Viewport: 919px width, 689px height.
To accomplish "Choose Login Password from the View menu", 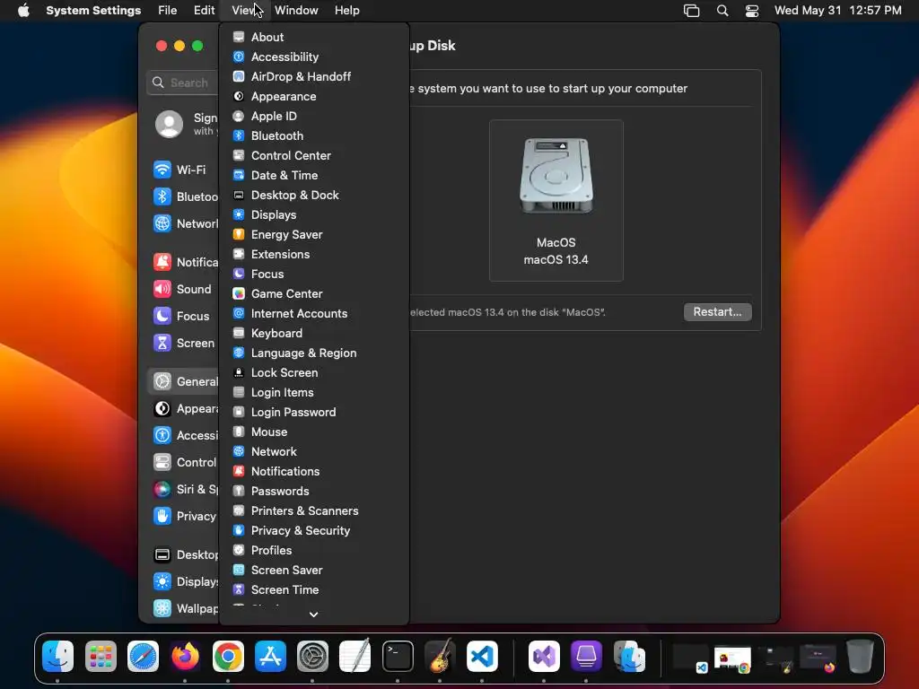I will pos(313,413).
